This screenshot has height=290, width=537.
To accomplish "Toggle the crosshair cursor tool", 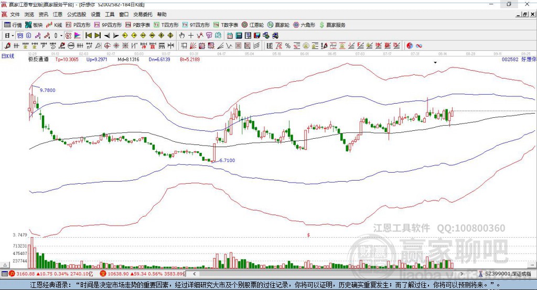I will click(191, 35).
